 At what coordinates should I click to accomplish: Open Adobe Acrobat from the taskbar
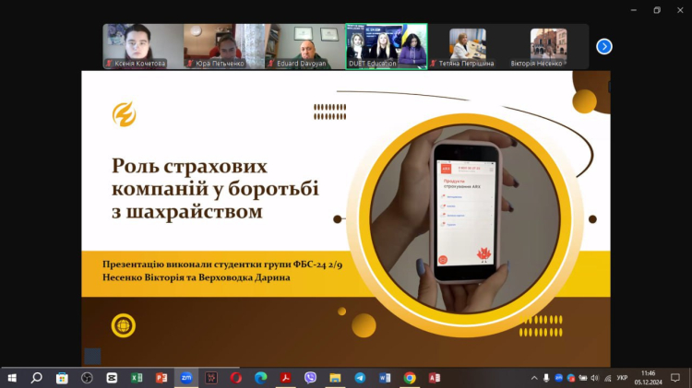[x=286, y=378]
